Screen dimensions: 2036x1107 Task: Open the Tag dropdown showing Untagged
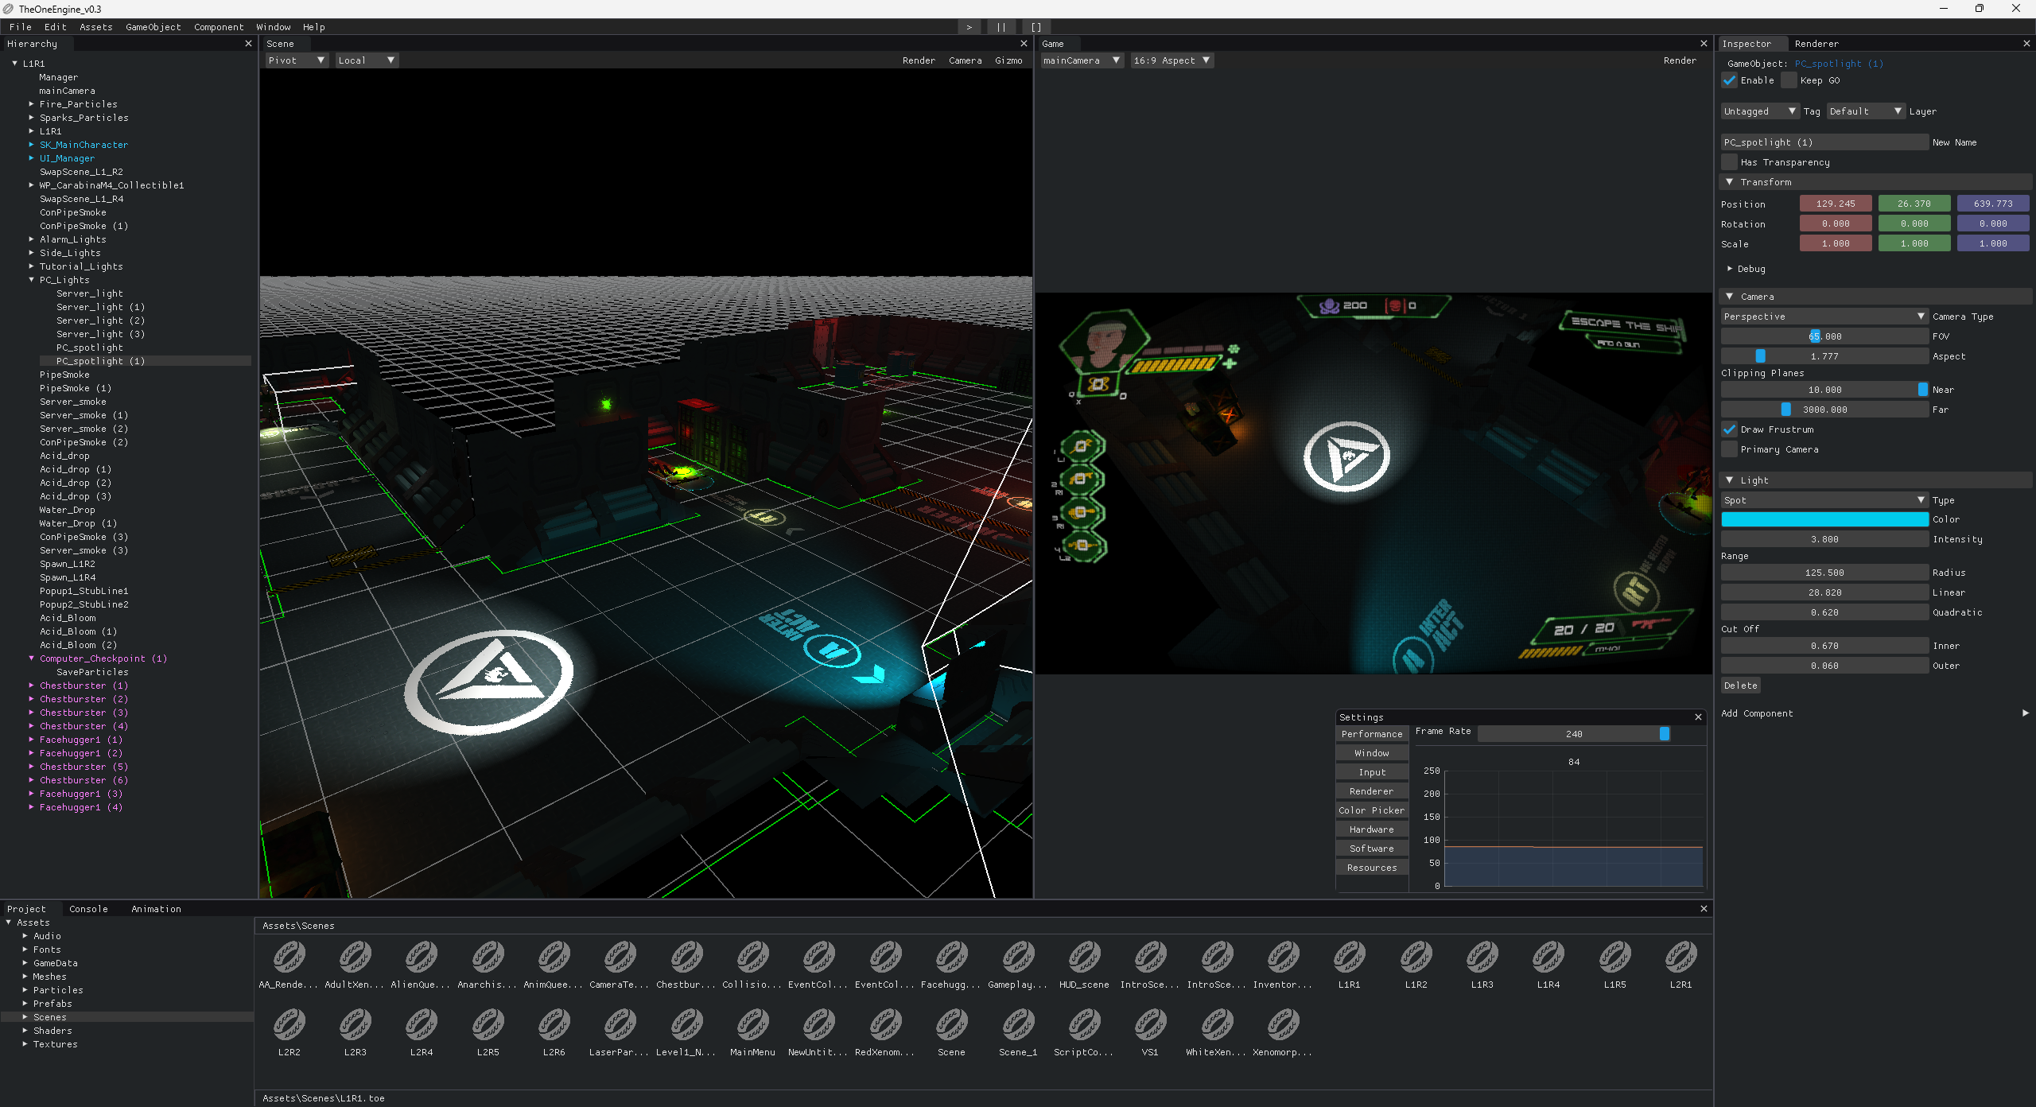click(x=1759, y=111)
